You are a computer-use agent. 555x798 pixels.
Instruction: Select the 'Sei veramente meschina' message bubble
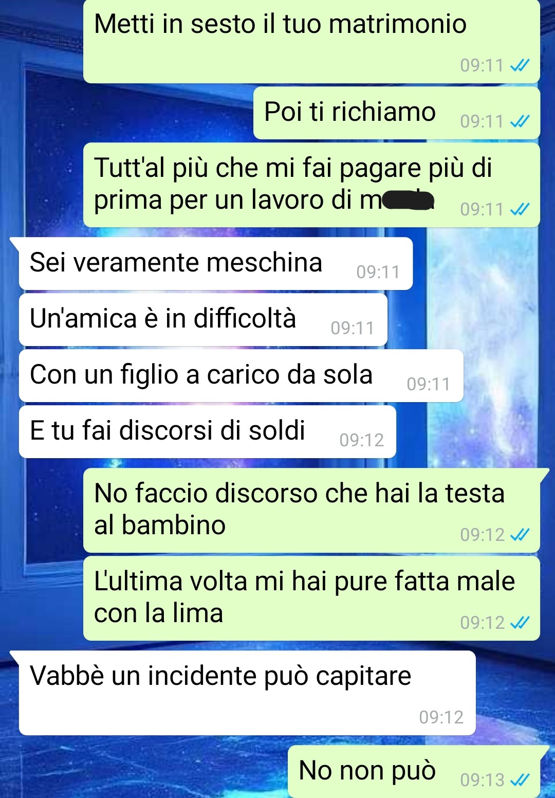click(216, 263)
